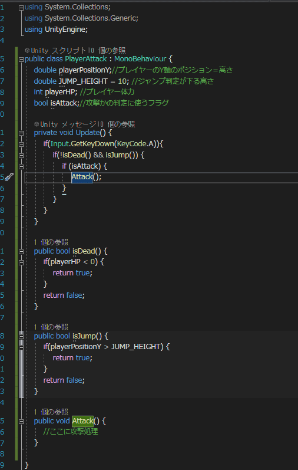Click the Unity script references CodeLens
Viewport: 298px width, 470px height.
75,50
